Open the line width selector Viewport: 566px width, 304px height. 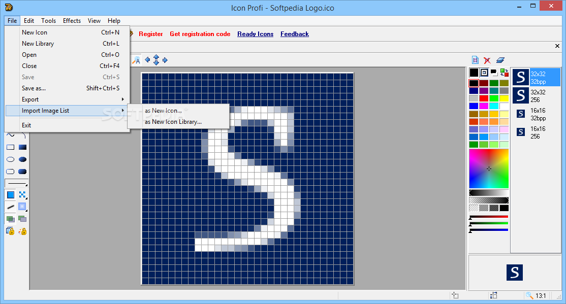[16, 184]
